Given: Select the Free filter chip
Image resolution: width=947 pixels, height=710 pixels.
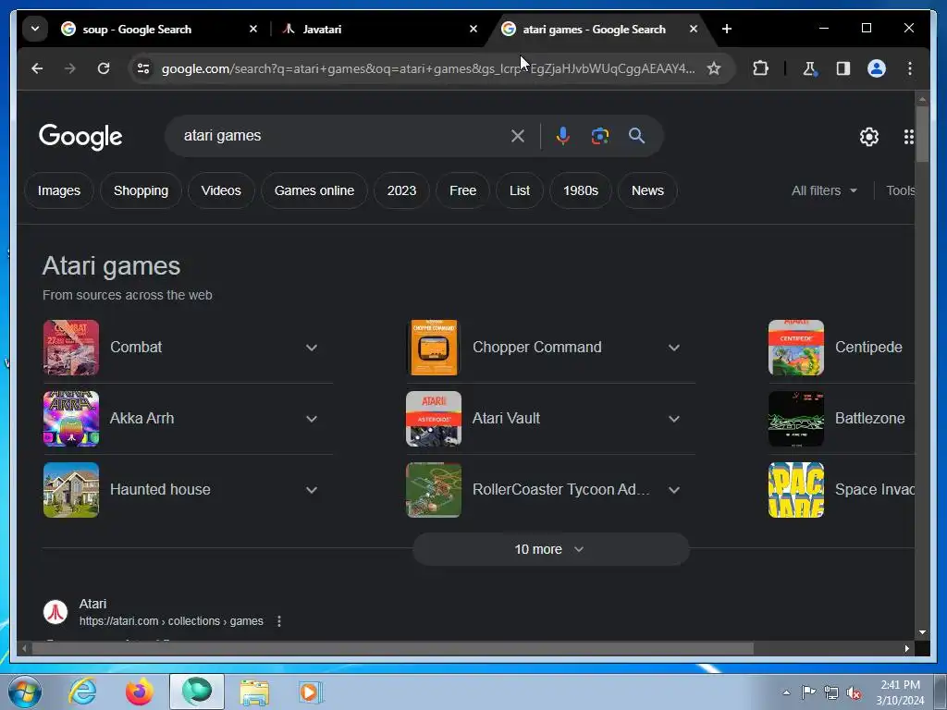Looking at the screenshot, I should (x=462, y=190).
